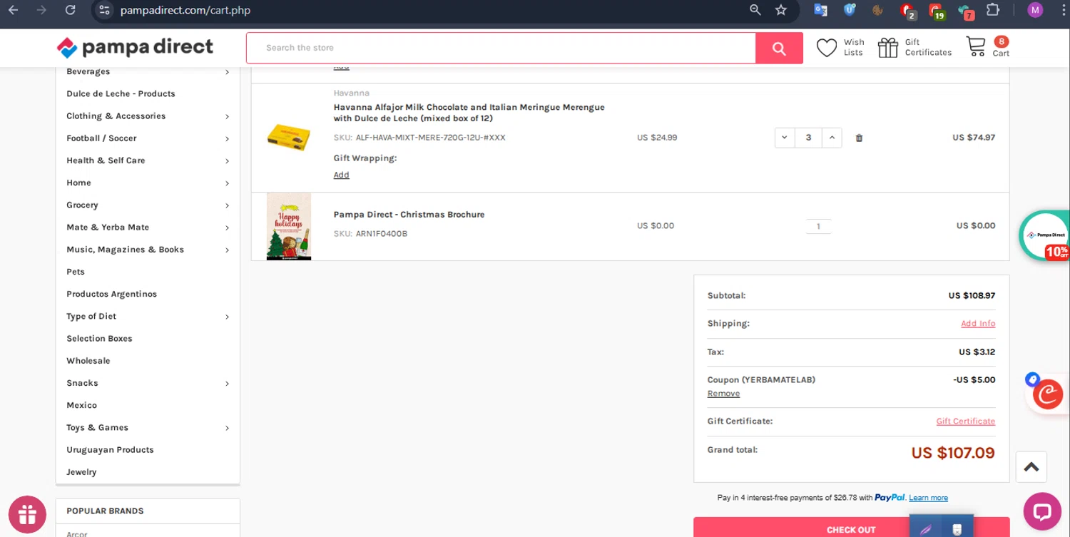Click the extension icon with badge 19

(x=936, y=11)
